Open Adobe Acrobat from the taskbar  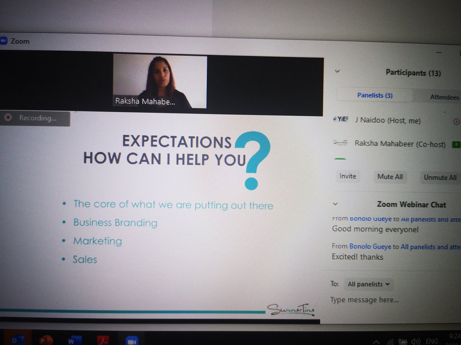102,340
